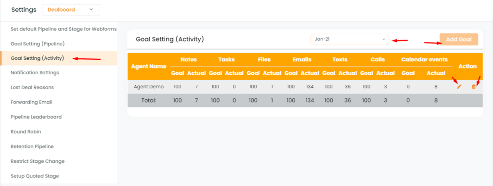Open Forwarding Email settings
The width and height of the screenshot is (493, 186).
tap(31, 102)
